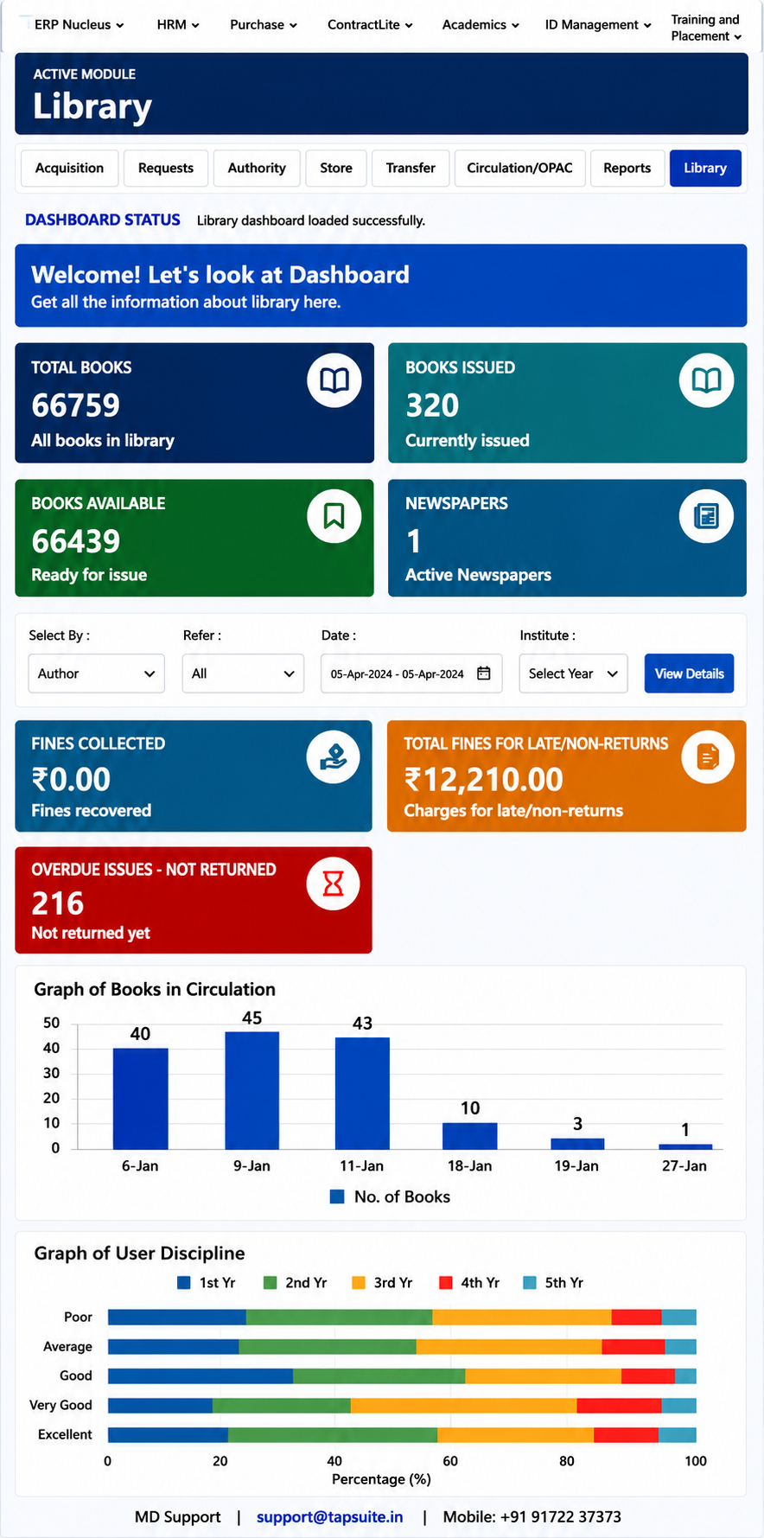Switch to the Requests tab
The width and height of the screenshot is (764, 1538).
[166, 169]
